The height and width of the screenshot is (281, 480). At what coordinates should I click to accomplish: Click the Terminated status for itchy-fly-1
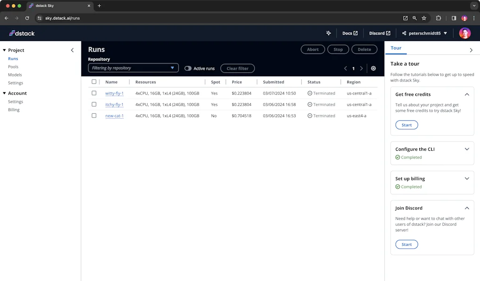tap(321, 104)
